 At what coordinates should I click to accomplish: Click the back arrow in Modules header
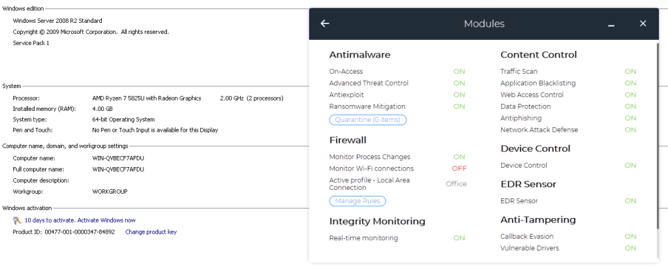point(325,23)
